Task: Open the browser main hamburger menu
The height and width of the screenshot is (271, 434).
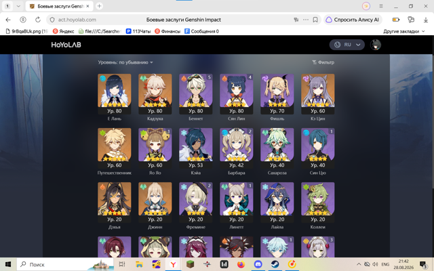Action: [x=381, y=6]
